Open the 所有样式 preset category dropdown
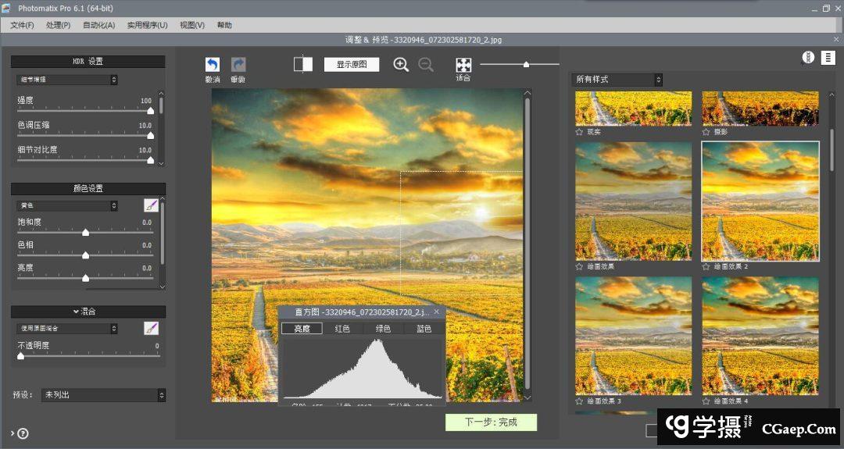Image resolution: width=844 pixels, height=449 pixels. (617, 80)
